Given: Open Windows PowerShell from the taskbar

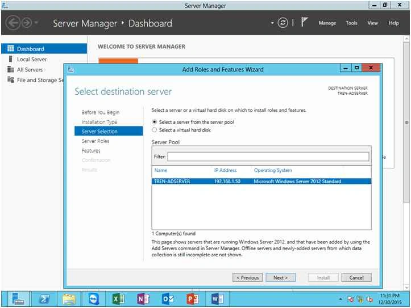Looking at the screenshot, I should pos(44,299).
